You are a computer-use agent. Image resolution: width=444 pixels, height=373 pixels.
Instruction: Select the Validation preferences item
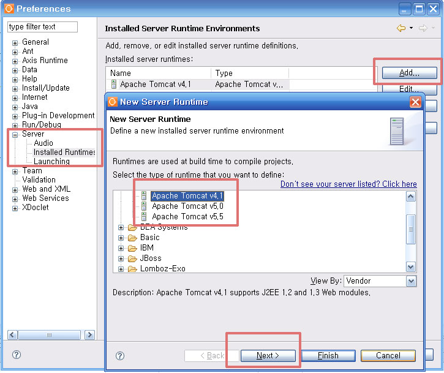click(x=39, y=179)
